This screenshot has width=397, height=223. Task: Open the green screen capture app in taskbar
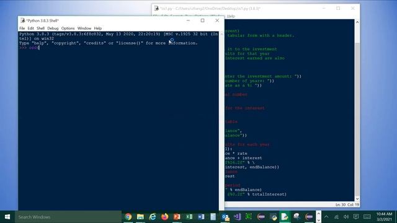[x=249, y=216]
